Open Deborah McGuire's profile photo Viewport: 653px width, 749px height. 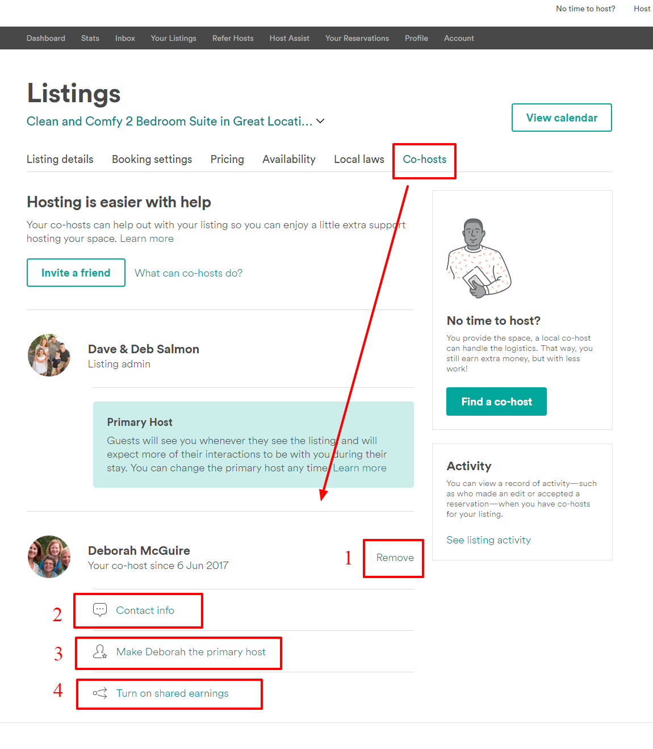point(49,557)
